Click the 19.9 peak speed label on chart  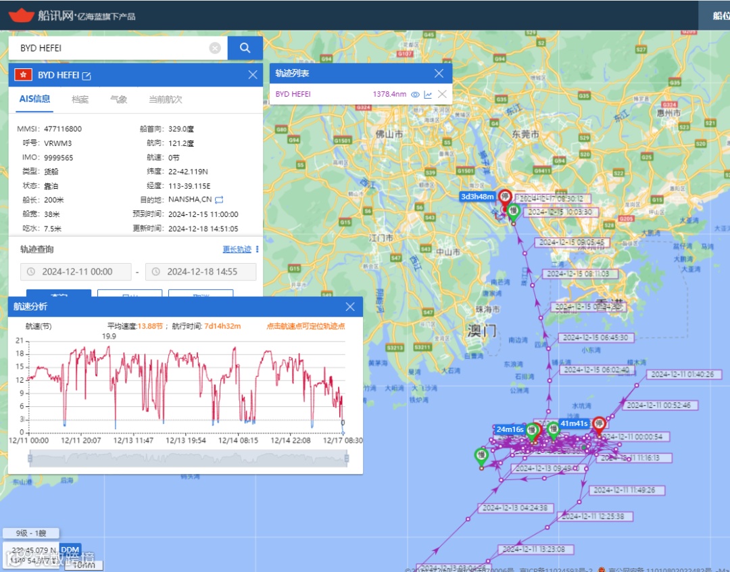tap(109, 336)
